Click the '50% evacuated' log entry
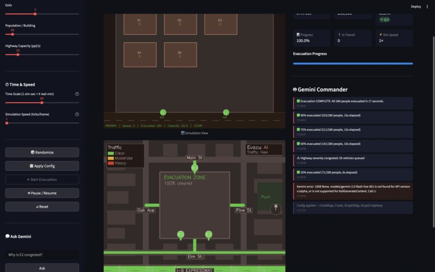 tap(353, 146)
